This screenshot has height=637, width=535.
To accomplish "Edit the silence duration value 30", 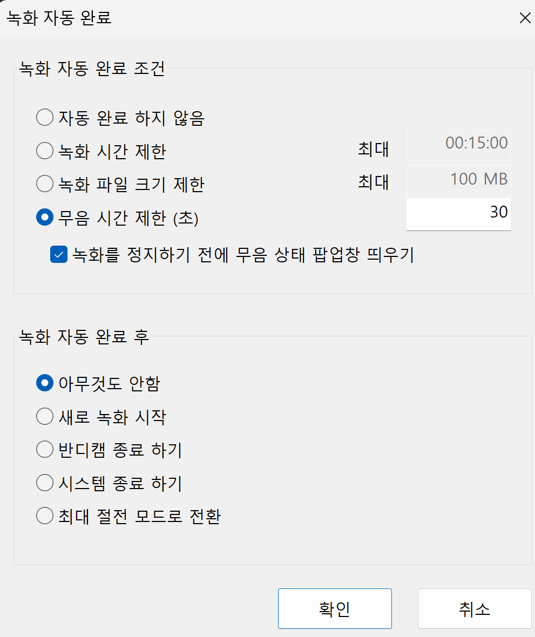I will (x=458, y=214).
